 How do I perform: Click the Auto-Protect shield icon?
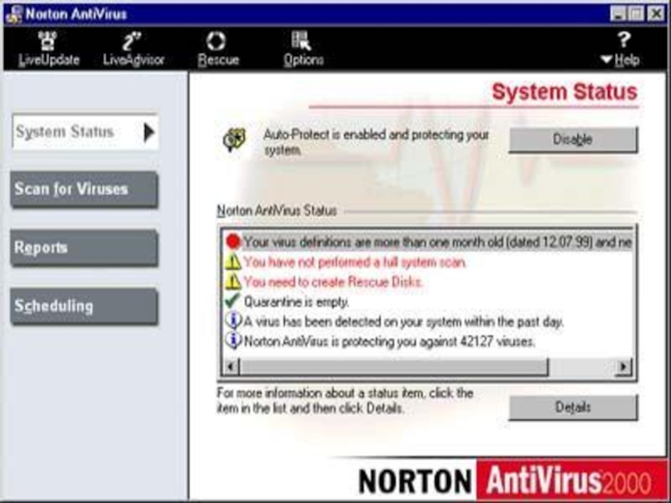coord(234,139)
